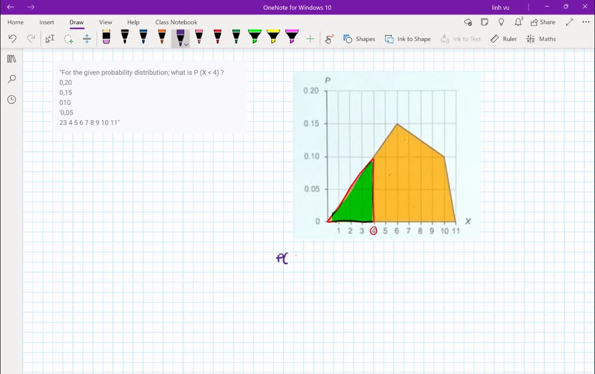Switch to the Insert ribbon tab
The width and height of the screenshot is (595, 374).
[46, 22]
